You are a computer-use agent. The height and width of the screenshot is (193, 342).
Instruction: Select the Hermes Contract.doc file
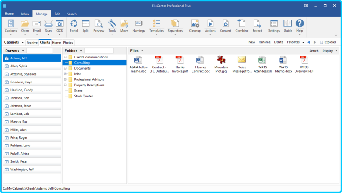(x=200, y=64)
